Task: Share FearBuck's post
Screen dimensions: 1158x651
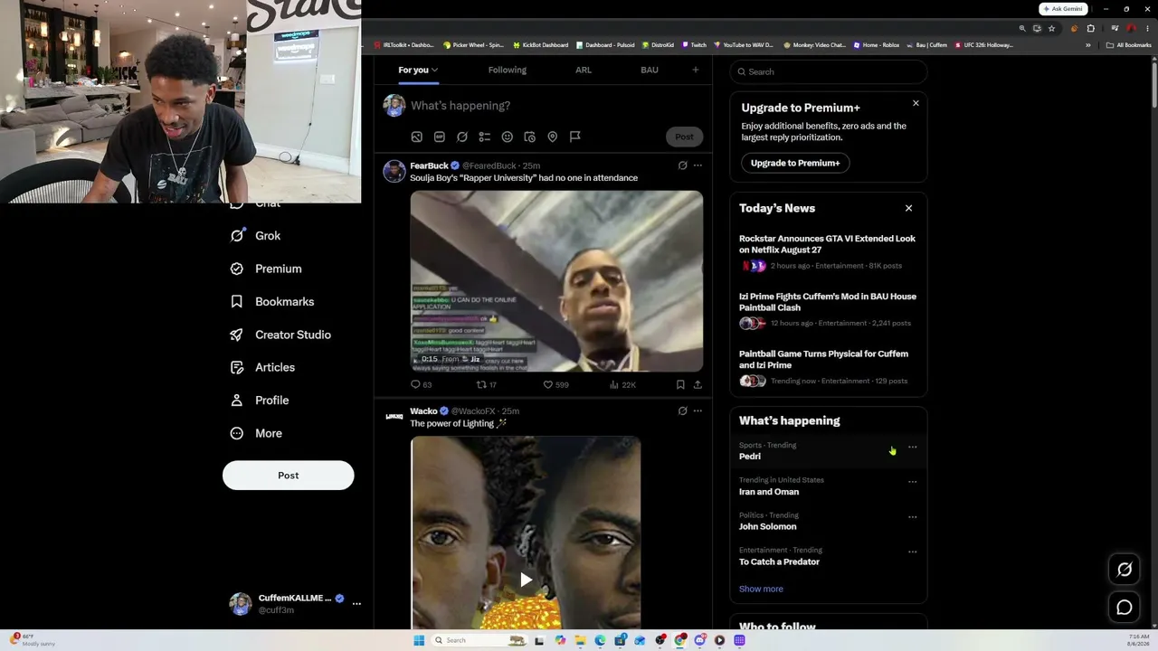Action: (698, 384)
